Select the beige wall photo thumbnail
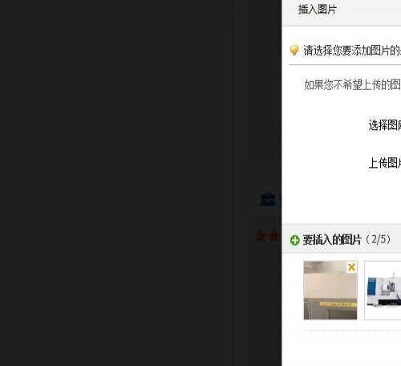 coord(330,291)
